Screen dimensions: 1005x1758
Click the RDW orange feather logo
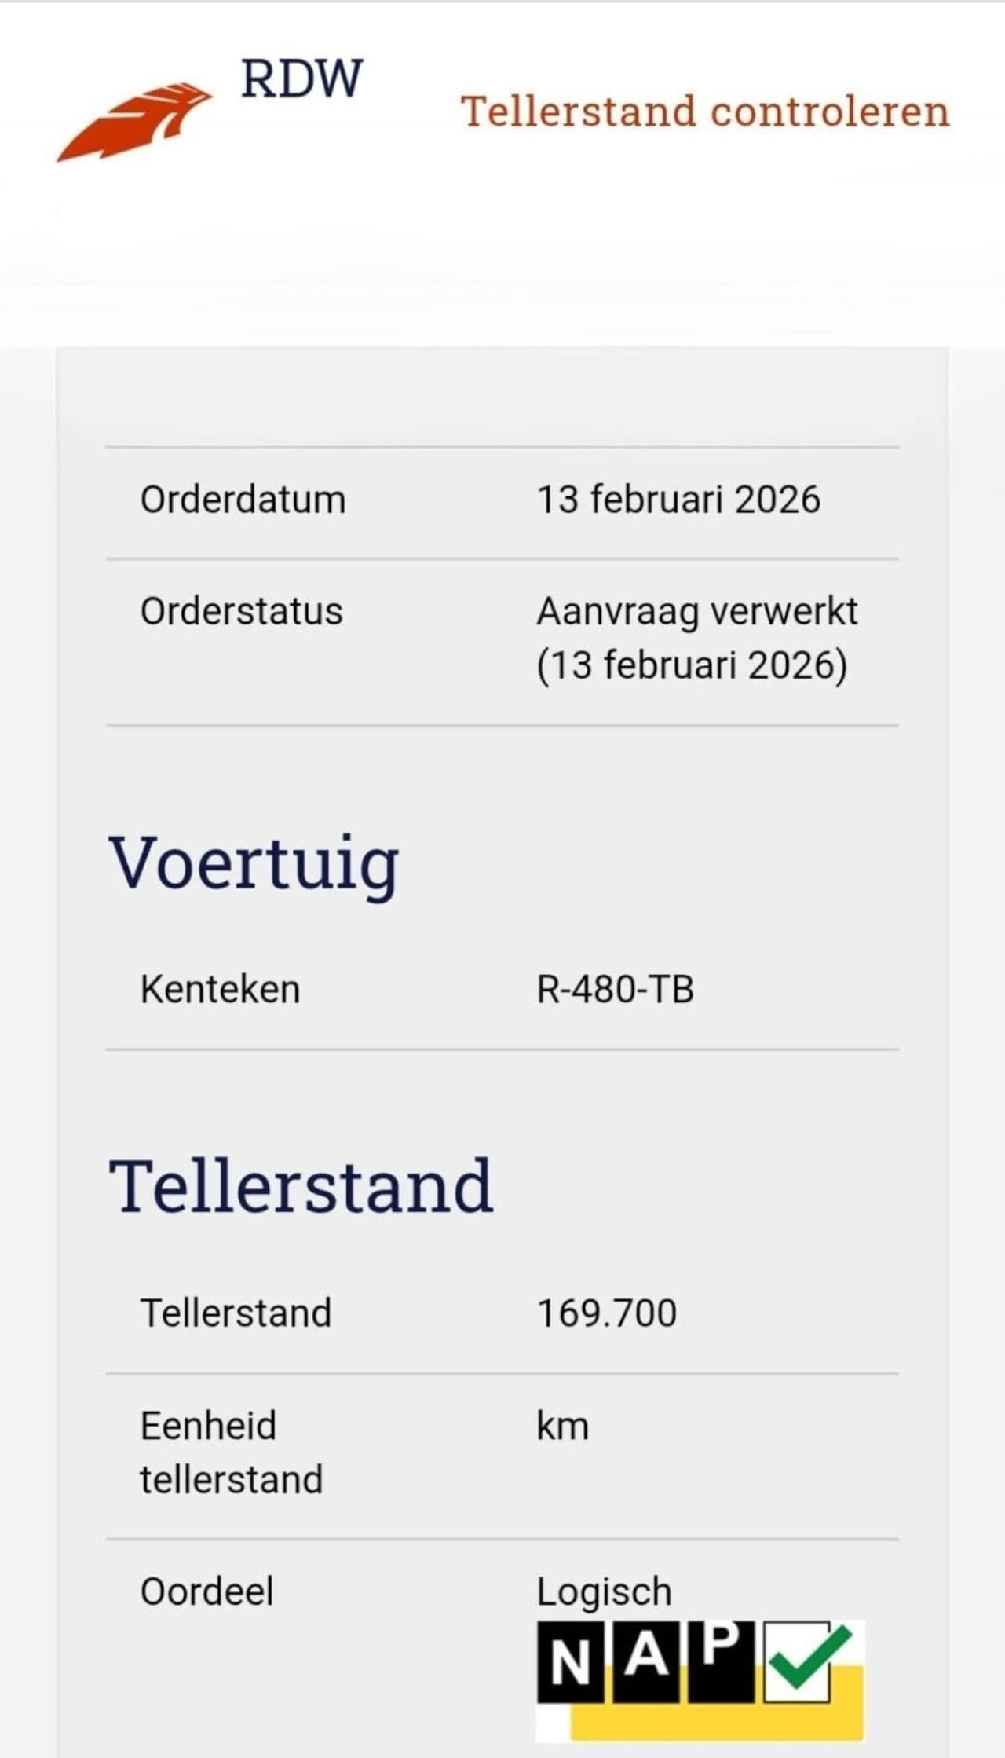133,123
